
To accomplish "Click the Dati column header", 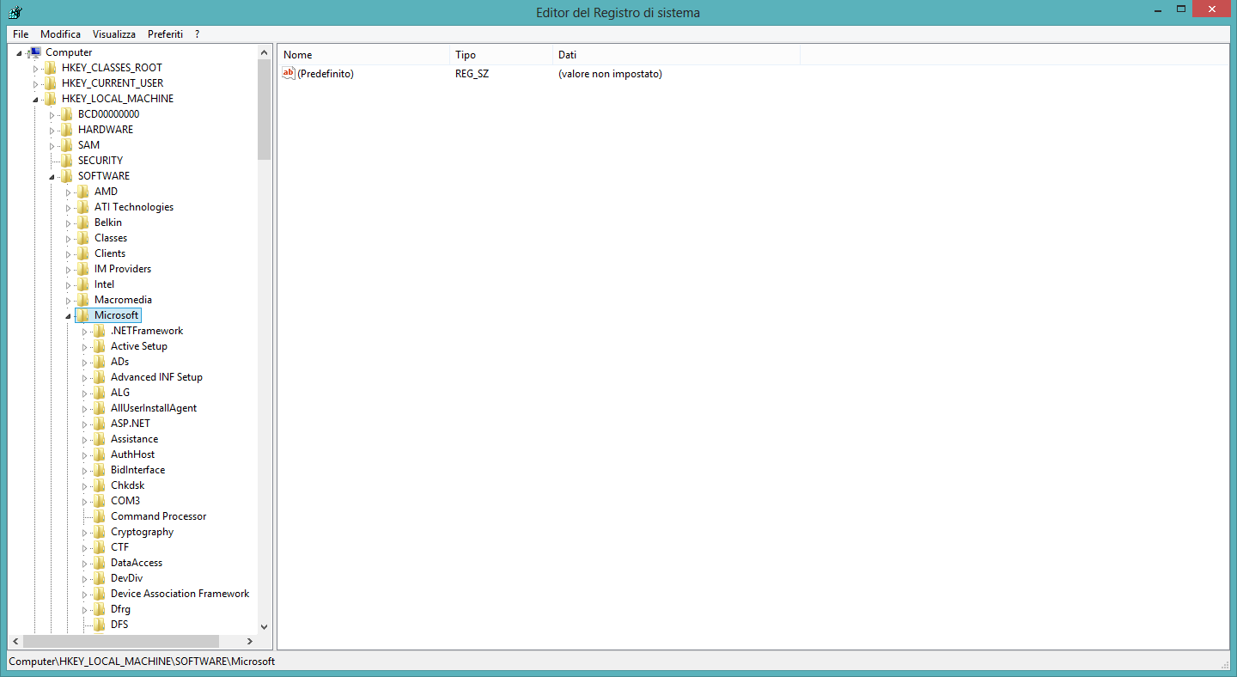I will pyautogui.click(x=677, y=55).
